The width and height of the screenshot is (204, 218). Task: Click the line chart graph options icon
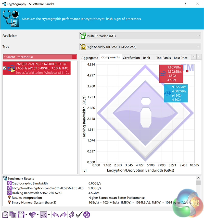[x=44, y=214]
